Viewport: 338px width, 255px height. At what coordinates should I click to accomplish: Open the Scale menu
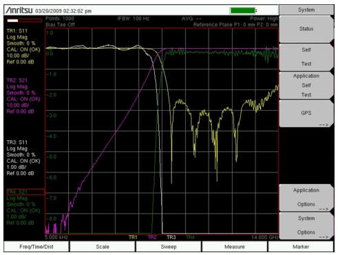(103, 247)
